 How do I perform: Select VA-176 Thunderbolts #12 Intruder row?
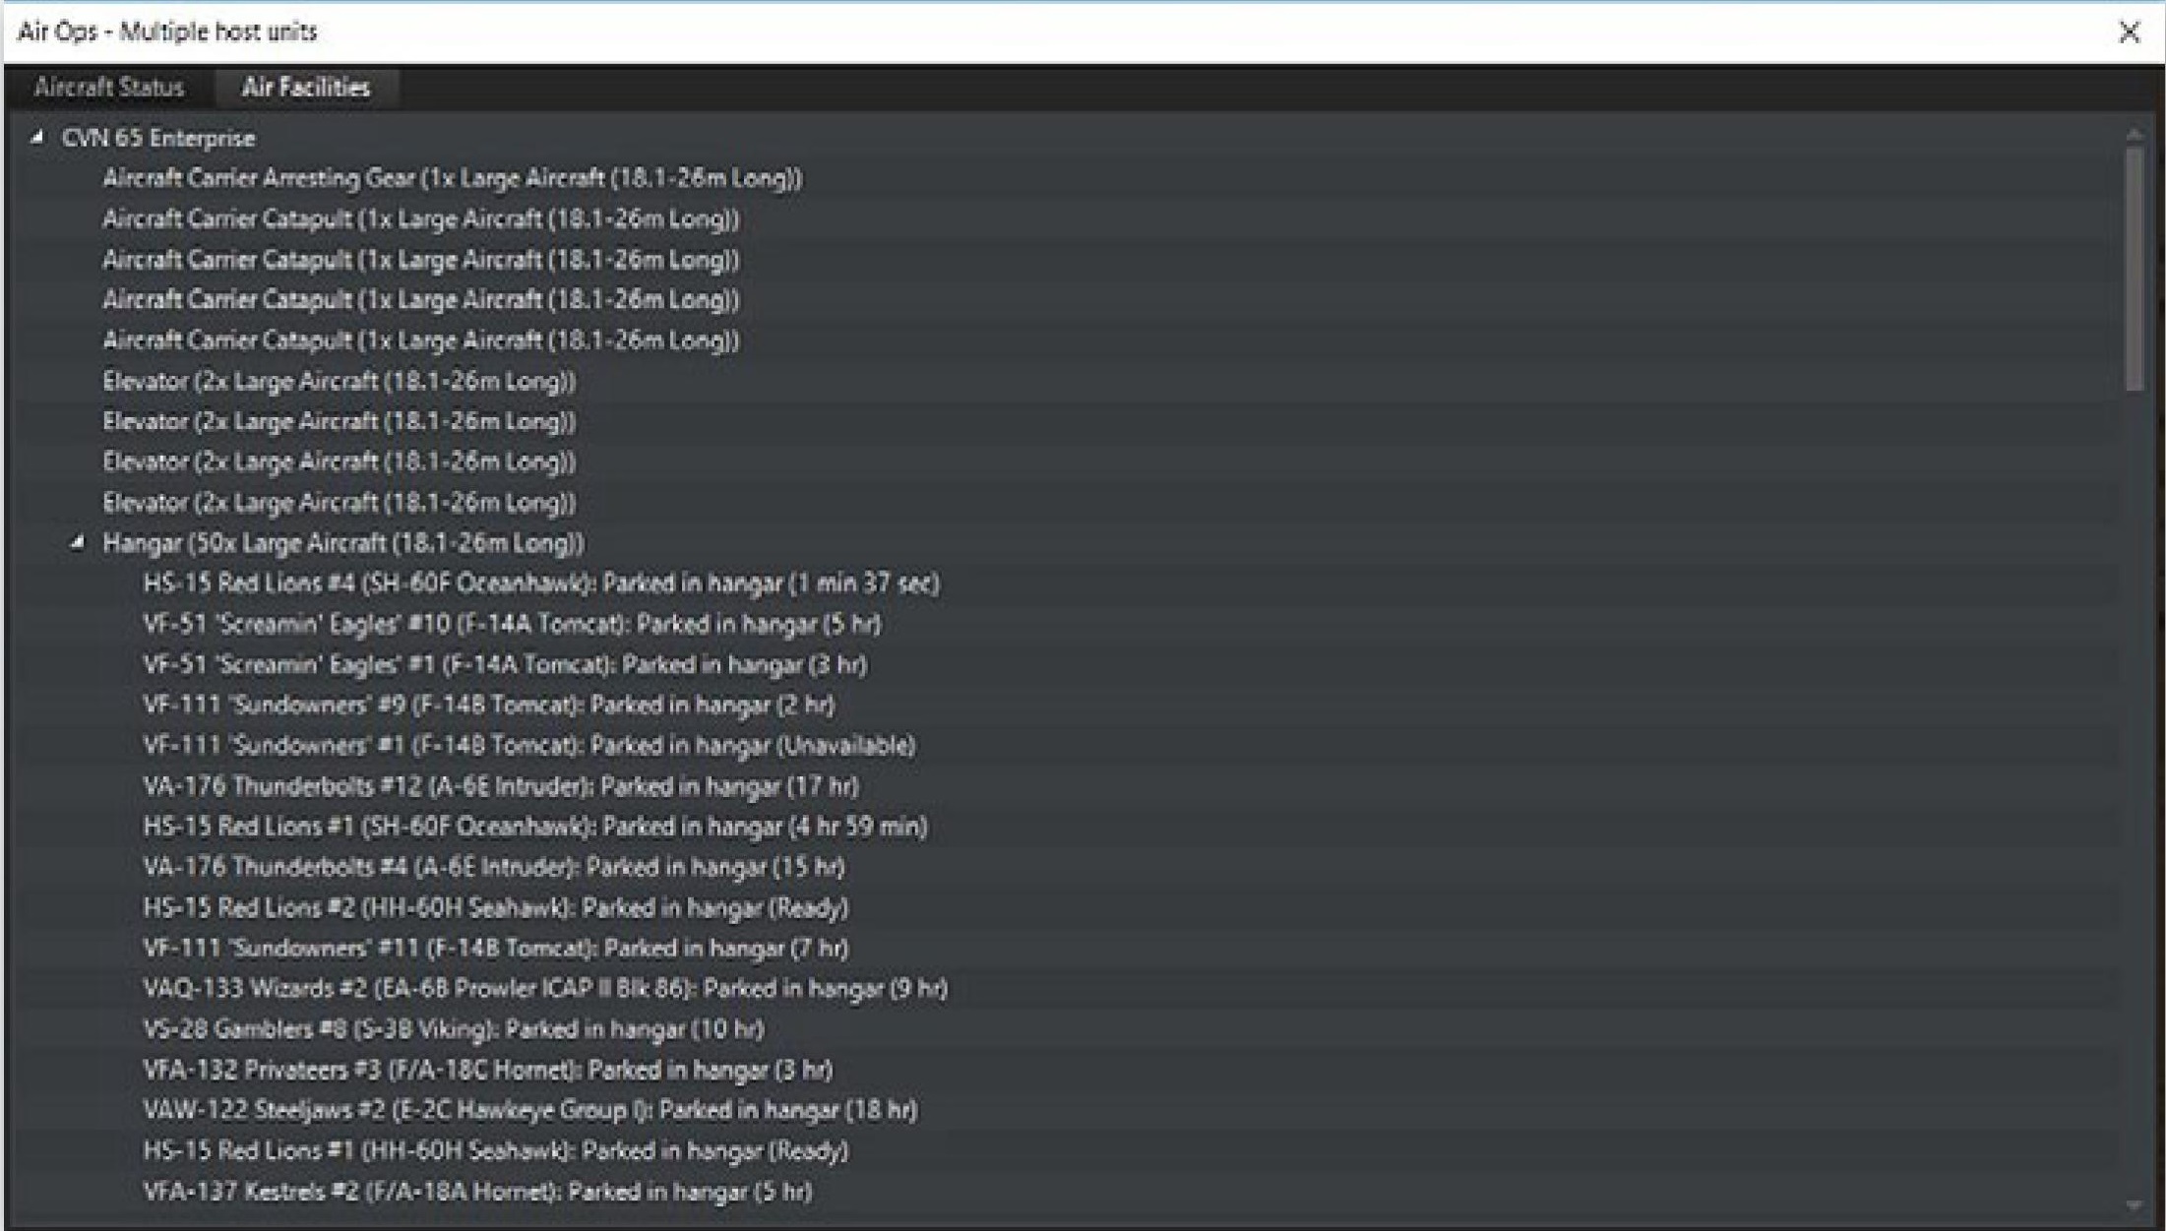click(500, 786)
